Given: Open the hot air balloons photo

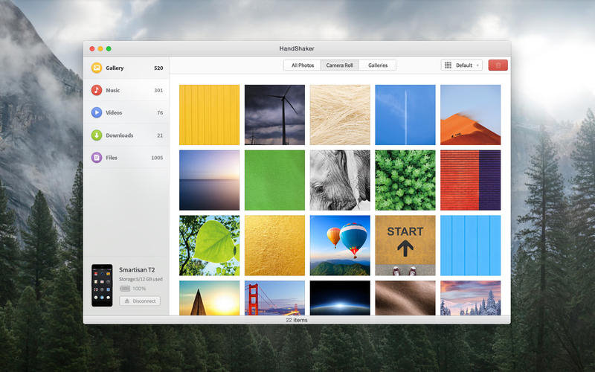Looking at the screenshot, I should 340,246.
